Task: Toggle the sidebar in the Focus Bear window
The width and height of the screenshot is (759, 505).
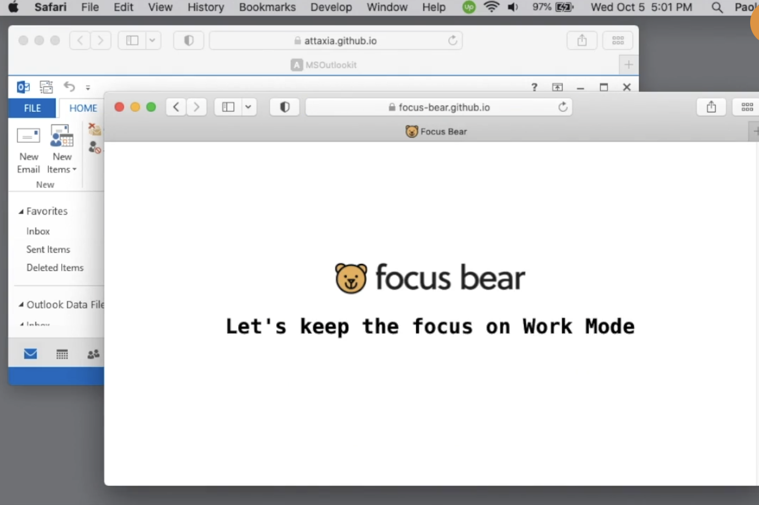Action: [228, 107]
